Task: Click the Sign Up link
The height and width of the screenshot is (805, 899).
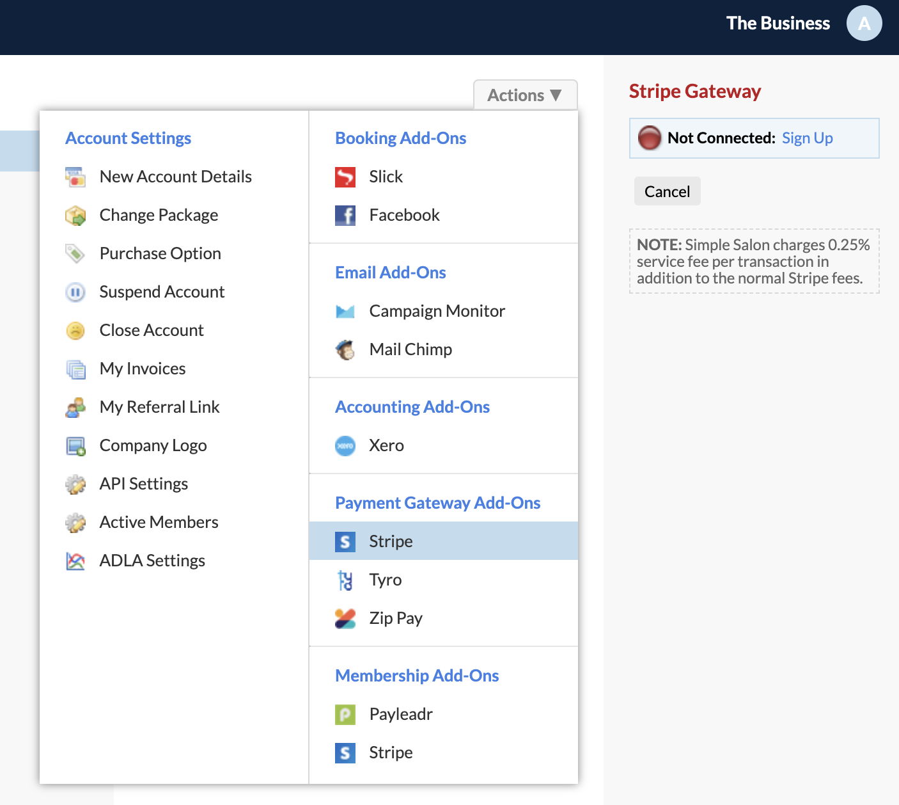Action: coord(807,138)
